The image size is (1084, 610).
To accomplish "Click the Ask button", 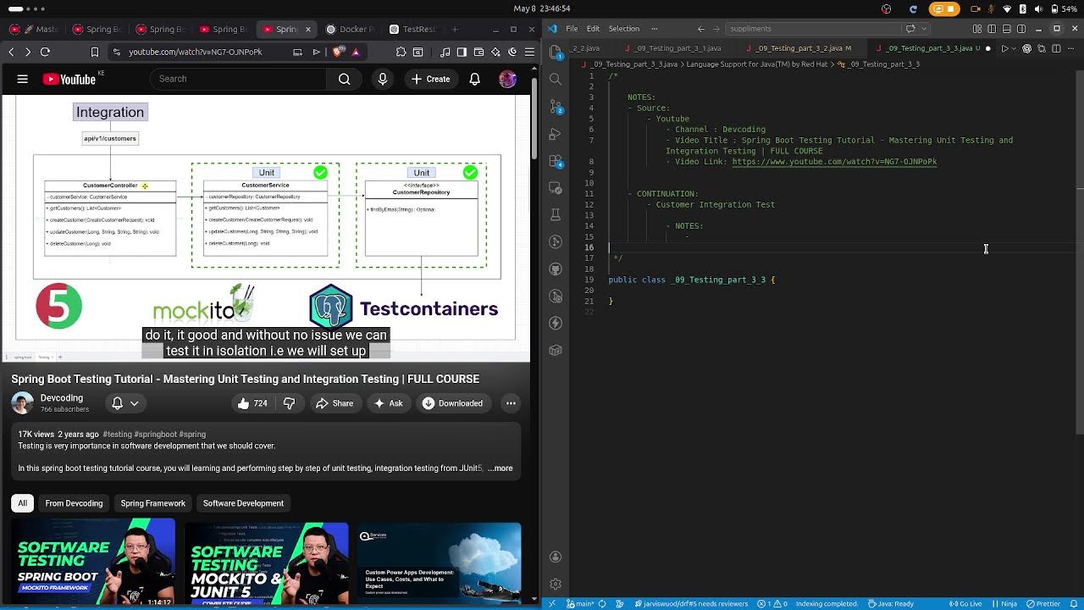I will point(389,403).
